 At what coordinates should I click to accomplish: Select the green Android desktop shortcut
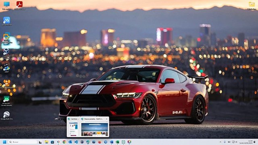tap(6, 101)
